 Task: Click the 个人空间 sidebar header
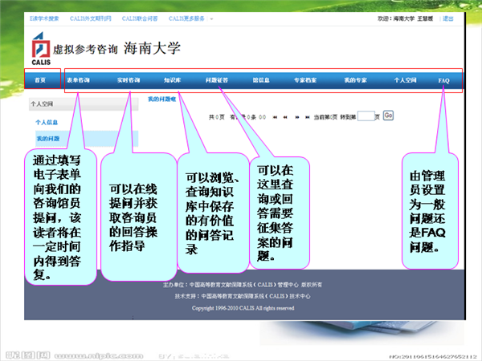point(84,104)
